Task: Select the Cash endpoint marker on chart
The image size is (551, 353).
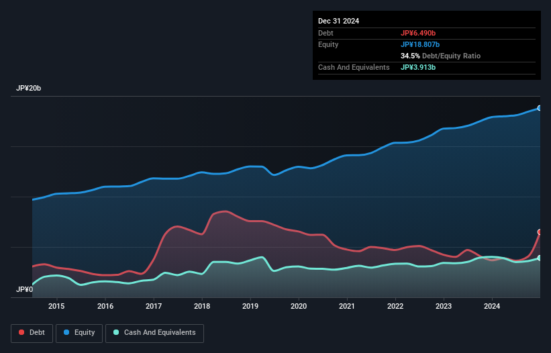Action: tap(540, 258)
